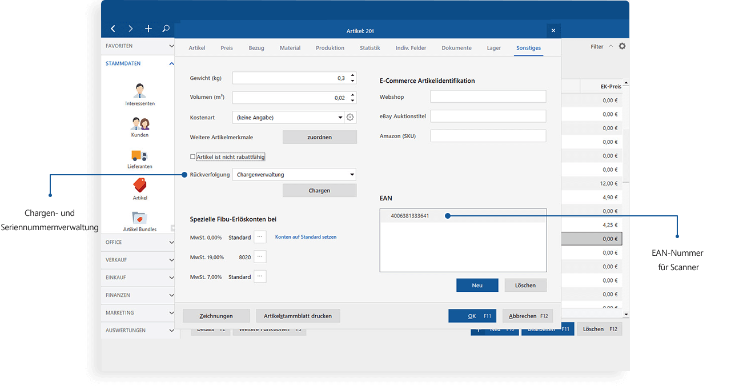Viewport: 731px width, 390px height.
Task: Open account picker for MwSt. 0,00%
Action: pos(260,237)
